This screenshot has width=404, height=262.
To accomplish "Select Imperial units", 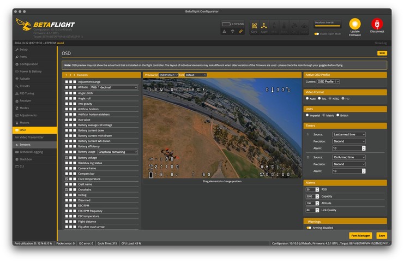I will click(x=307, y=115).
